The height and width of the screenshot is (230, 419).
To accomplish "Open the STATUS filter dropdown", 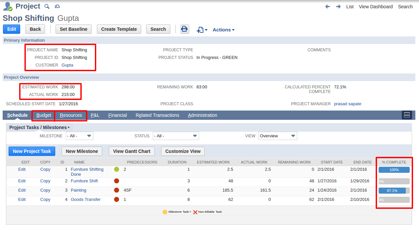I will click(176, 136).
